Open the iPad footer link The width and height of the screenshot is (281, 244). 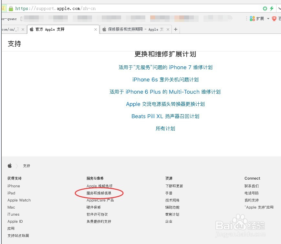pos(11,193)
